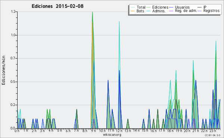Click the Ediciones legend entry

click(158, 7)
